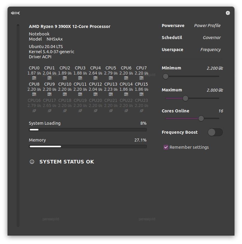Click the chip icon under CPU7
242x244 pixels.
click(x=141, y=78)
